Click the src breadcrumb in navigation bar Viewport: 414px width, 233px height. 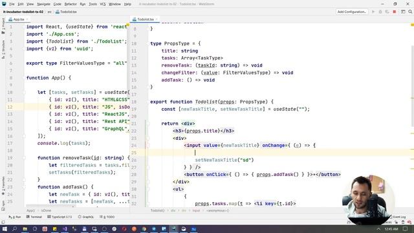coord(49,12)
